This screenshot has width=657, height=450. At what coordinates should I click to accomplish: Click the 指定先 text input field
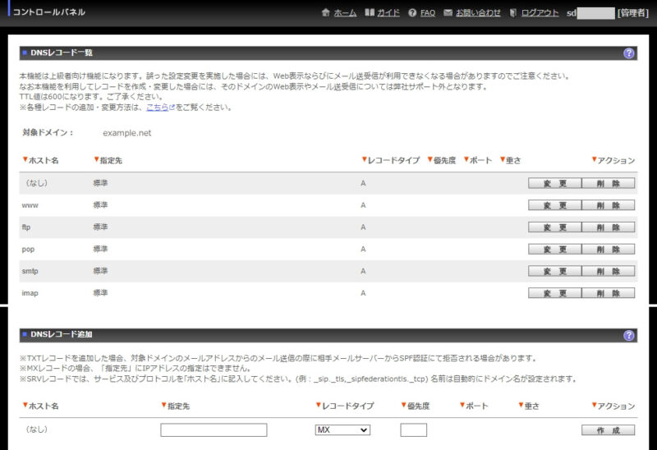click(214, 429)
